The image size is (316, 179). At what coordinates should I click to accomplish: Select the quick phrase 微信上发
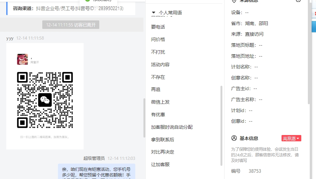160,102
